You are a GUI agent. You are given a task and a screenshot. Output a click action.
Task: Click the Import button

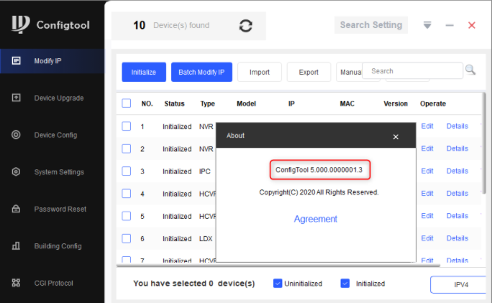coord(260,72)
